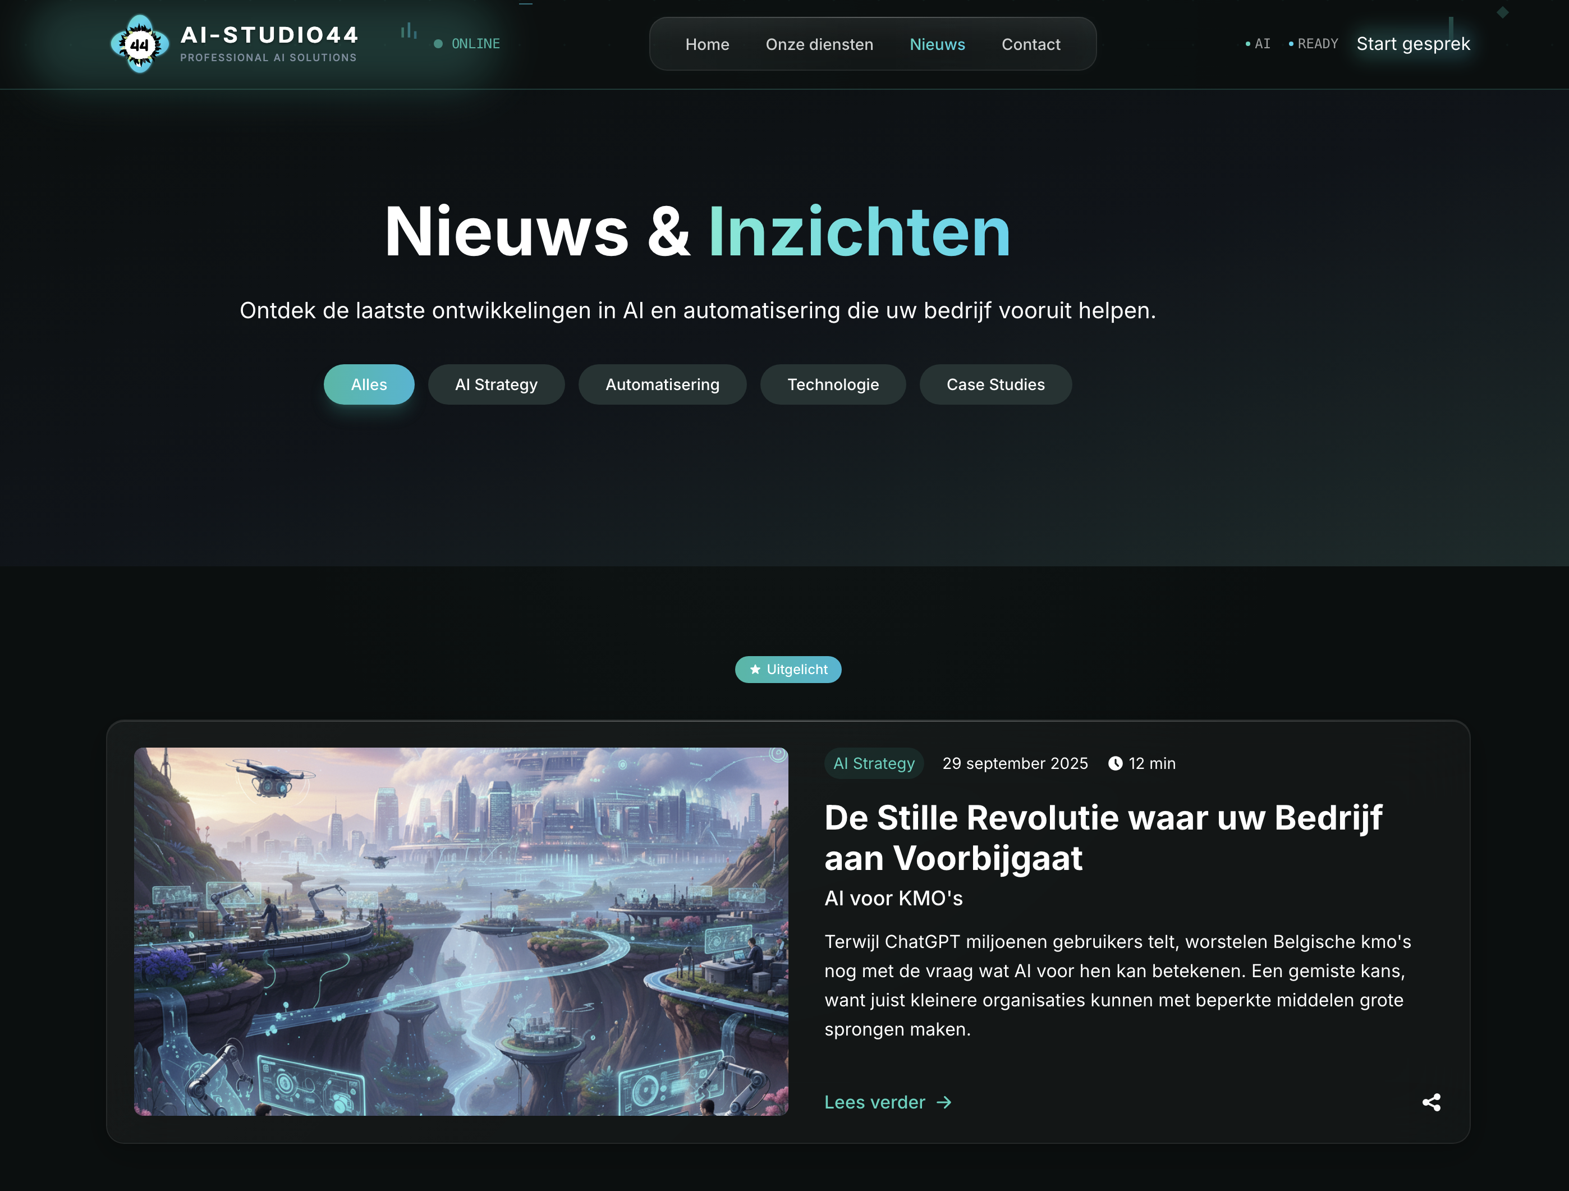Open Lees verder link for featured article
The width and height of the screenshot is (1569, 1191).
coord(887,1102)
